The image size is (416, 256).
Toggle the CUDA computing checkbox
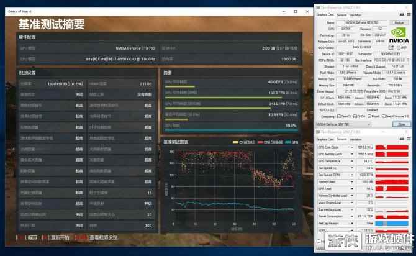(x=355, y=116)
